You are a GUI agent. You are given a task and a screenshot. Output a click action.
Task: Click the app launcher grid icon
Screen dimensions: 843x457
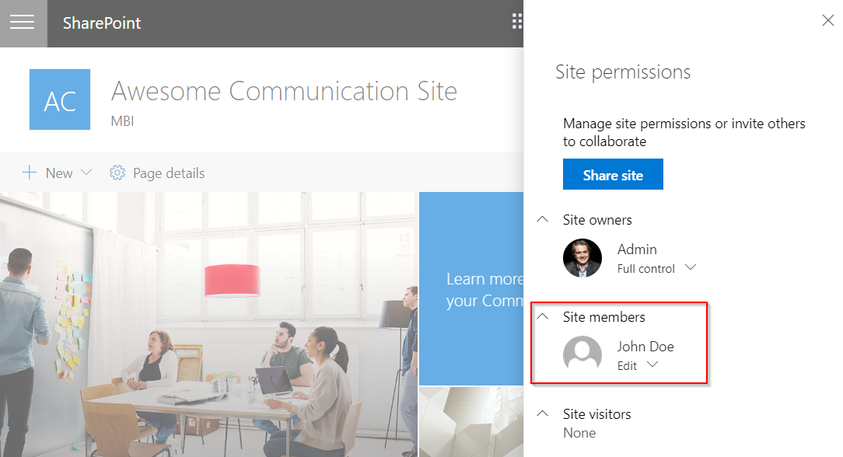(x=517, y=22)
